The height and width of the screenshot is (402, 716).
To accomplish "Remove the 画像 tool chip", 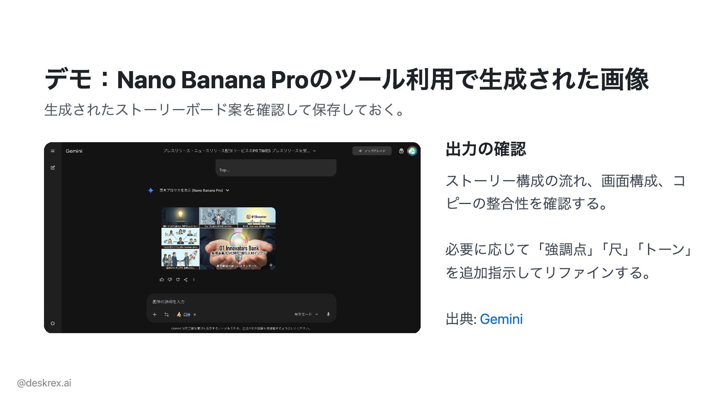I will (x=195, y=315).
